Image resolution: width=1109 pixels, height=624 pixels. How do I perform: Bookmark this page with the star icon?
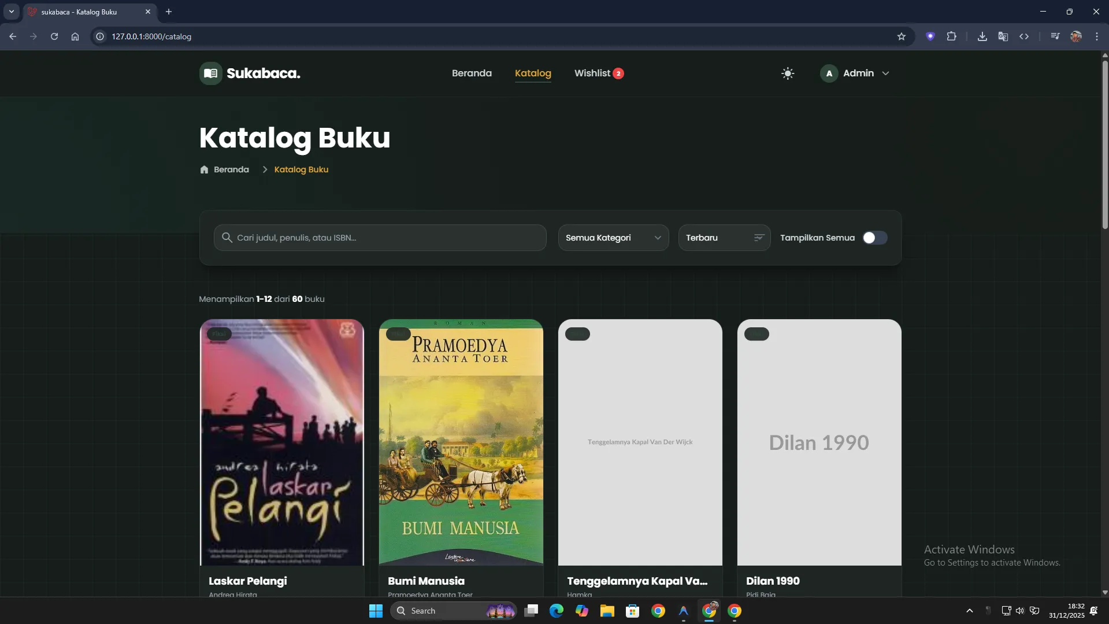point(901,36)
